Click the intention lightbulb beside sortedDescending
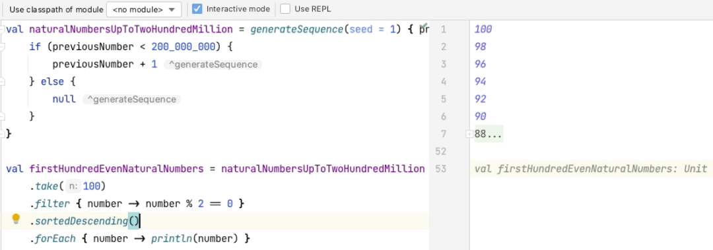This screenshot has height=250, width=713. point(16,220)
